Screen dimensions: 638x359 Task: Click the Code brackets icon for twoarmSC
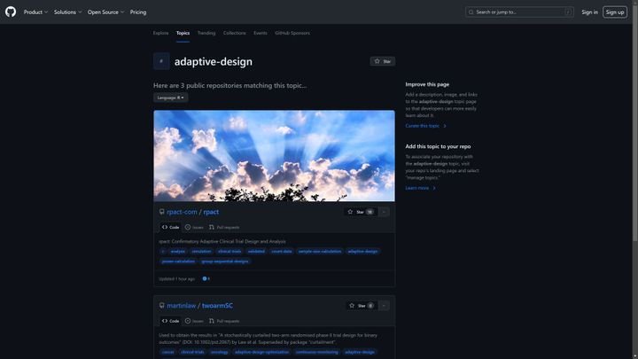pos(165,321)
